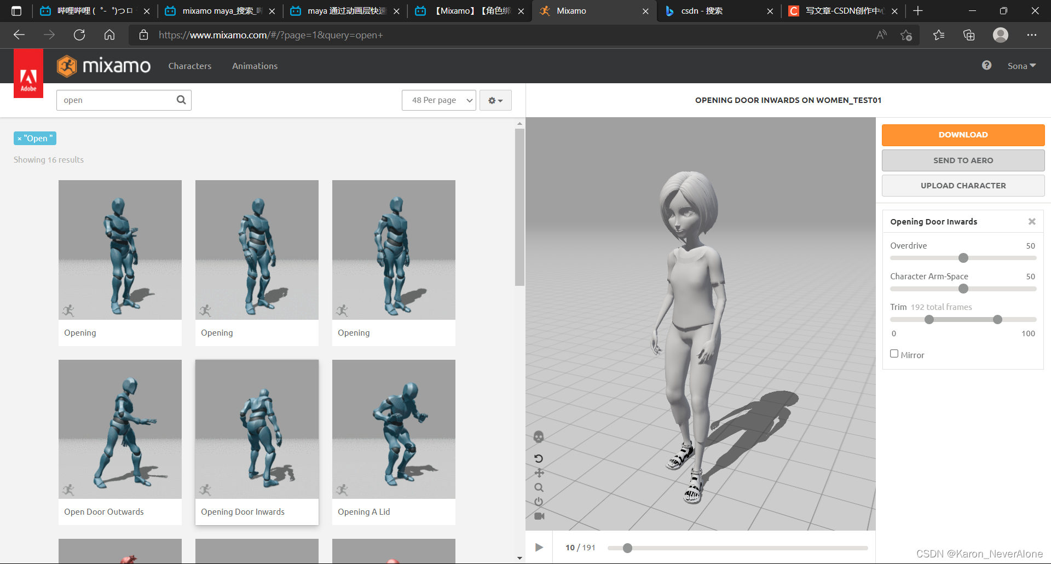Click the SEND TO AERO button
1051x564 pixels.
[x=963, y=160]
